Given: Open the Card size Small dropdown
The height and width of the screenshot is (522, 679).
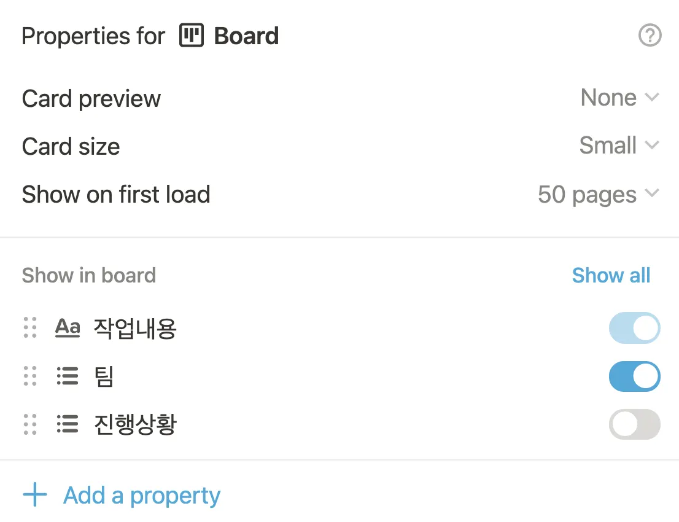Looking at the screenshot, I should pos(618,146).
